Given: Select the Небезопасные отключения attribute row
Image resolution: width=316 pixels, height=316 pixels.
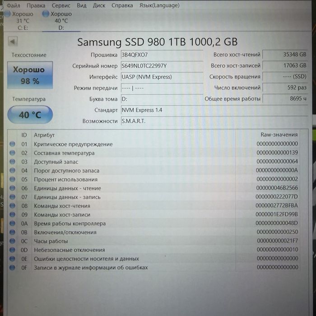Looking at the screenshot, I should tap(154, 250).
